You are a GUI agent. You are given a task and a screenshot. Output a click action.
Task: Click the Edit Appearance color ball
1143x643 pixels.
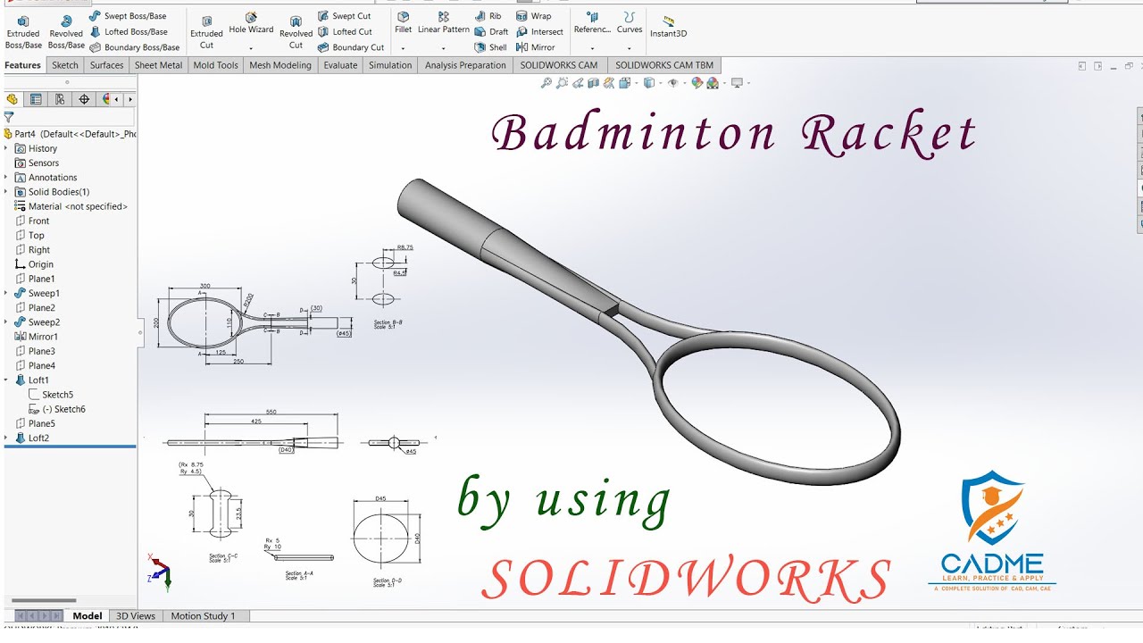(x=697, y=83)
